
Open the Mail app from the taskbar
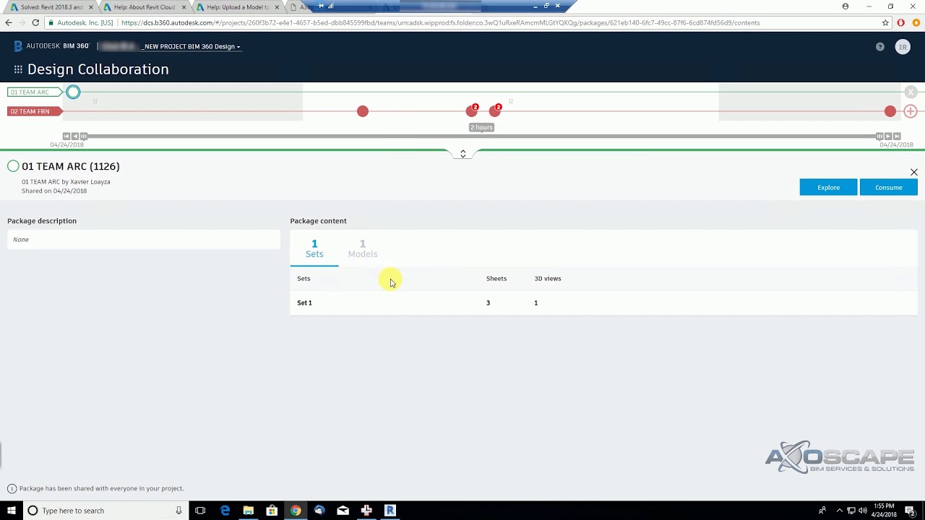point(343,511)
